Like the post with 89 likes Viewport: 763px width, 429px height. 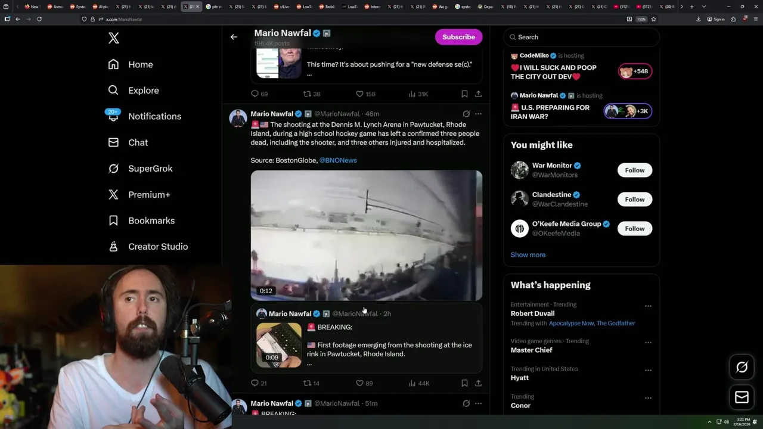pos(364,383)
